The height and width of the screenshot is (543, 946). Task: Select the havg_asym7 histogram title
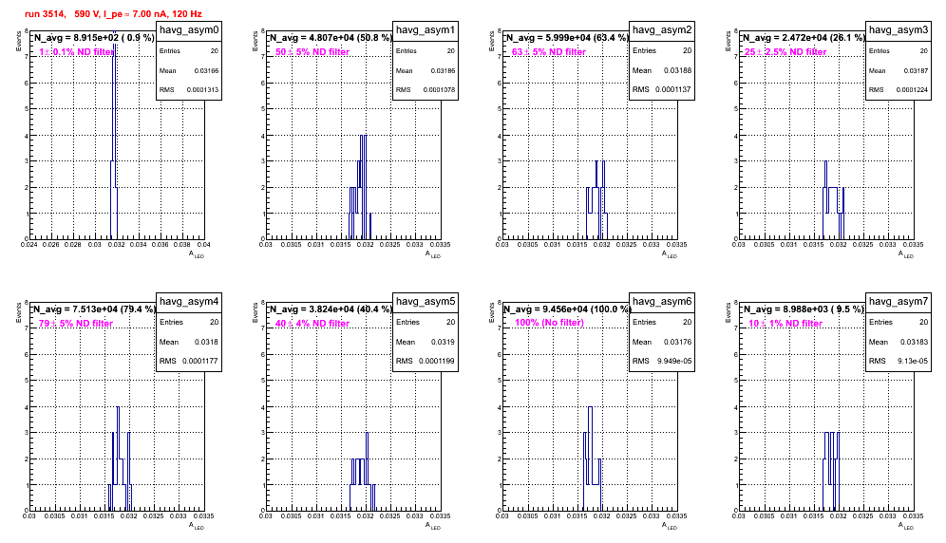pos(899,302)
